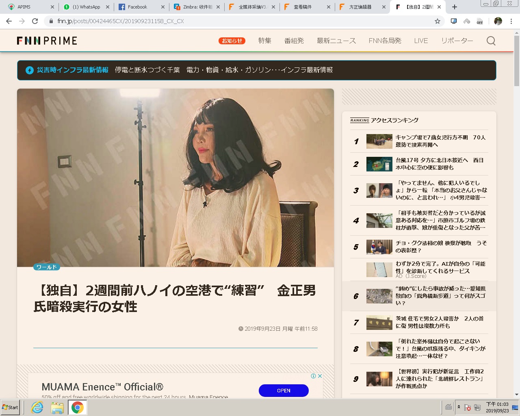Click the keyboard icon in system tray
The image size is (520, 416).
[448, 407]
